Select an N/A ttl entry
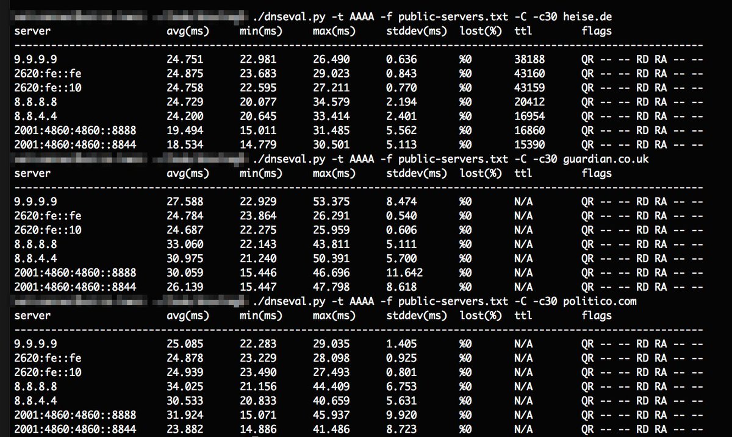This screenshot has height=437, width=732. 525,201
